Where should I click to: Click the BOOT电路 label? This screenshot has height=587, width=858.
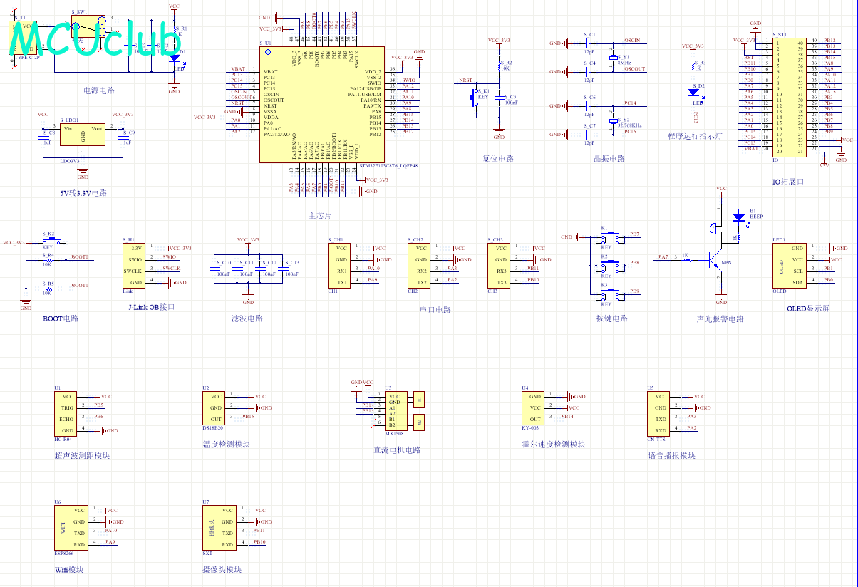pyautogui.click(x=61, y=318)
